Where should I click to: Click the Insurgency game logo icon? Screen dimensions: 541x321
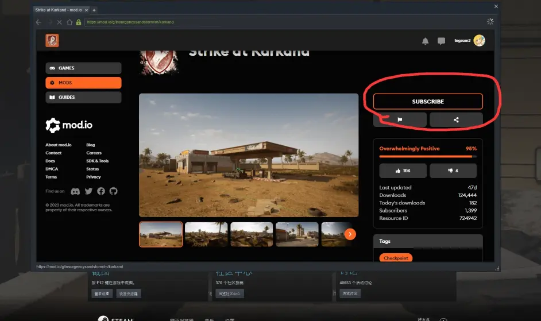(x=52, y=40)
